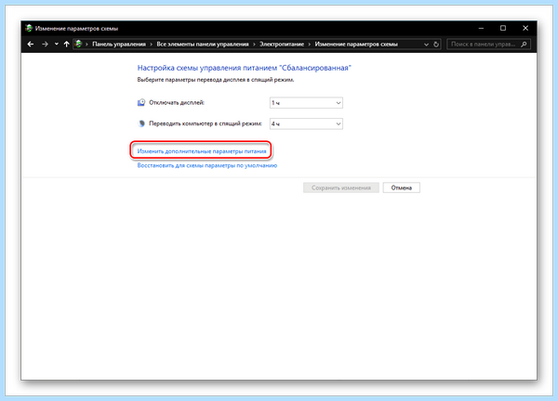Click the 'Сохранить изменения' button

tap(341, 188)
